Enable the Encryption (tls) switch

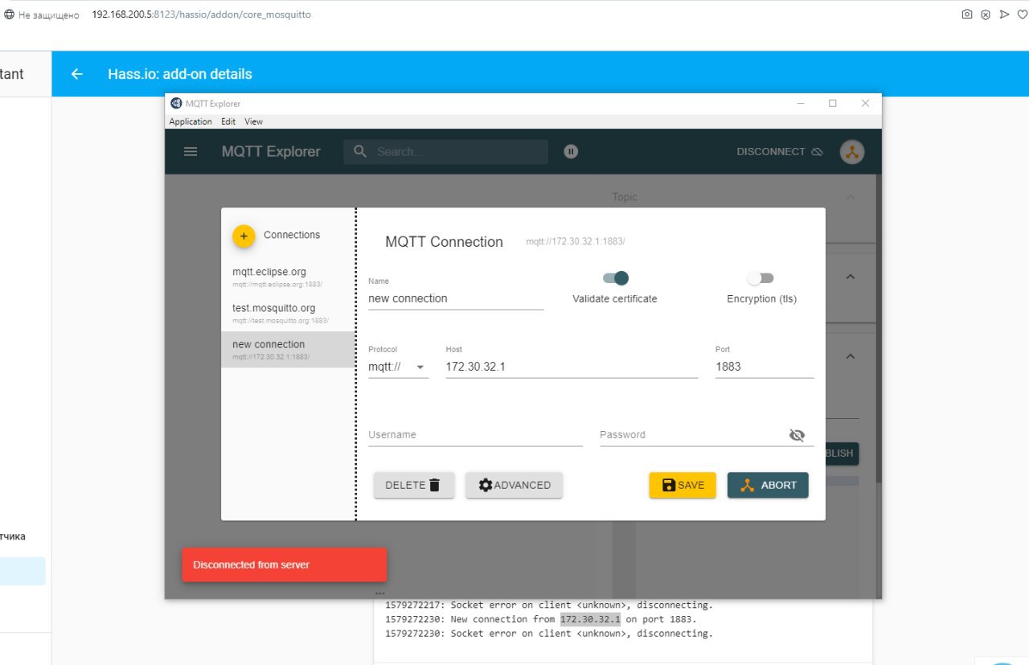click(760, 278)
